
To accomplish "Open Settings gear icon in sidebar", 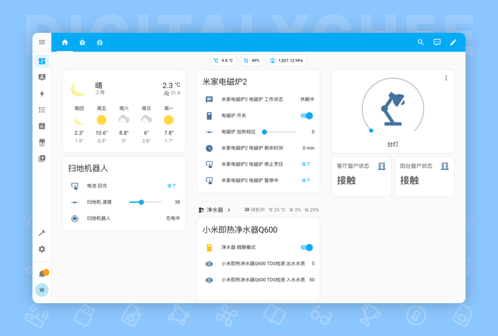I will click(42, 249).
